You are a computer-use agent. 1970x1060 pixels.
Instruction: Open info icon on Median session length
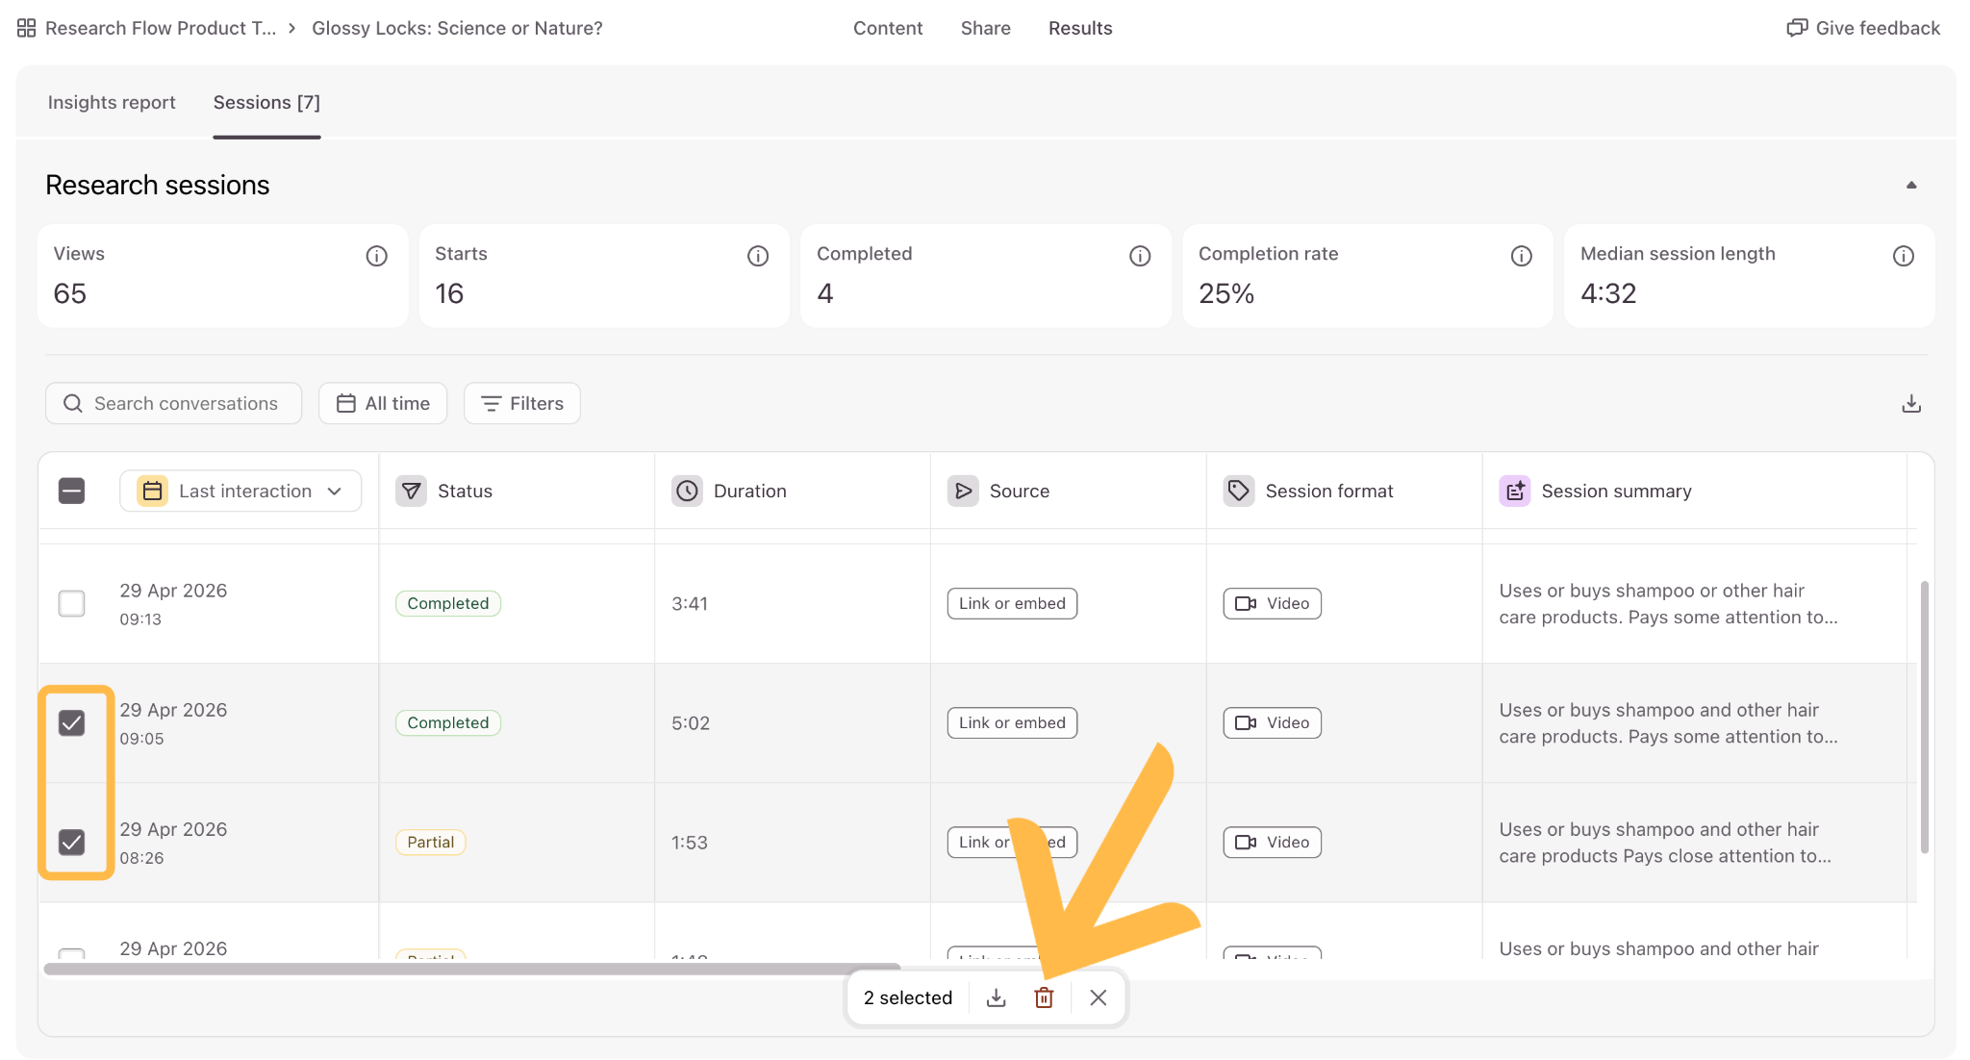[1903, 256]
